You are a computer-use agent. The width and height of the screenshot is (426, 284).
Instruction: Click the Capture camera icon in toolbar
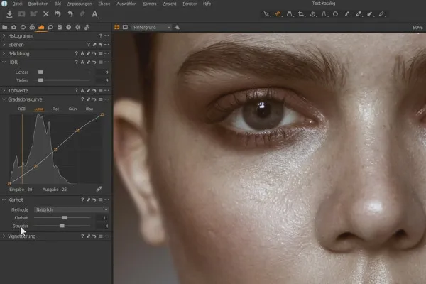click(x=21, y=14)
